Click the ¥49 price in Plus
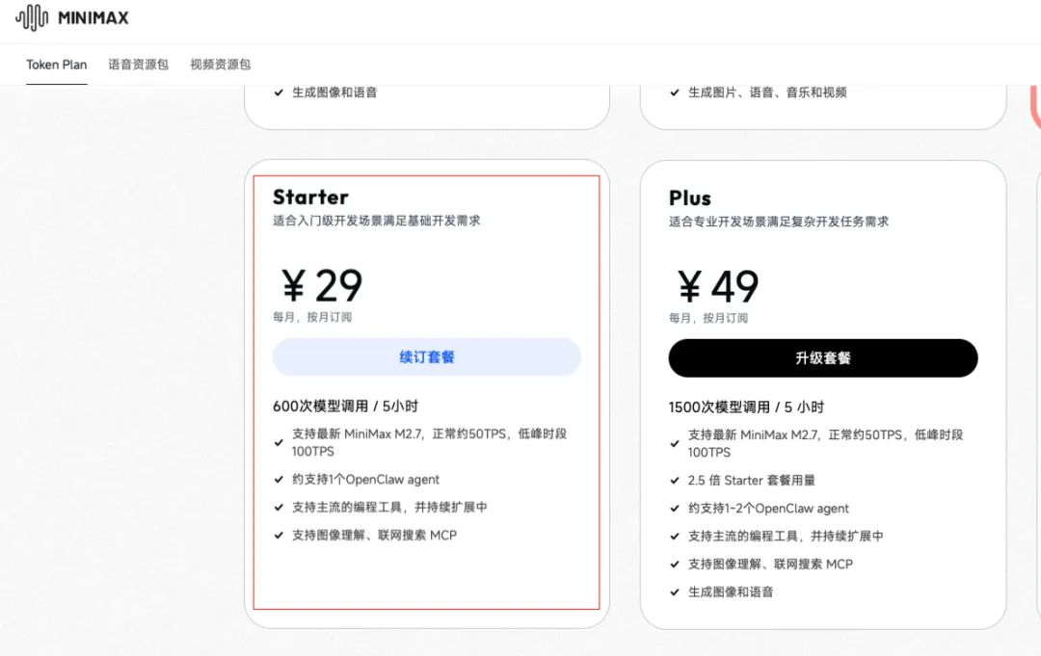 pyautogui.click(x=718, y=287)
